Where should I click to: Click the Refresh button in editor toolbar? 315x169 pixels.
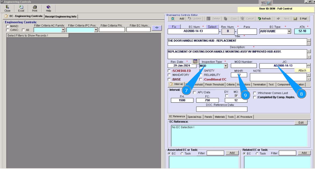(264, 19)
